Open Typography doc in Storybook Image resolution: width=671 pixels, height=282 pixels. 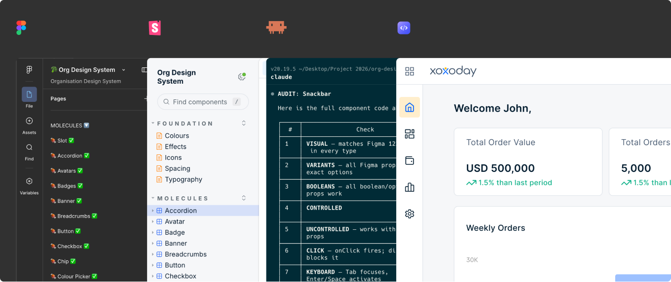[x=184, y=180]
